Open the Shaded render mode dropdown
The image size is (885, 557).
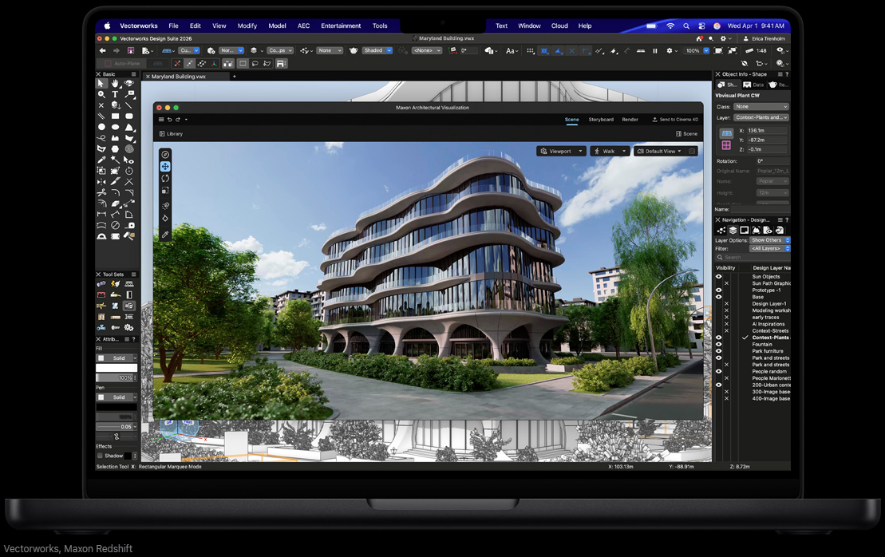pos(377,50)
